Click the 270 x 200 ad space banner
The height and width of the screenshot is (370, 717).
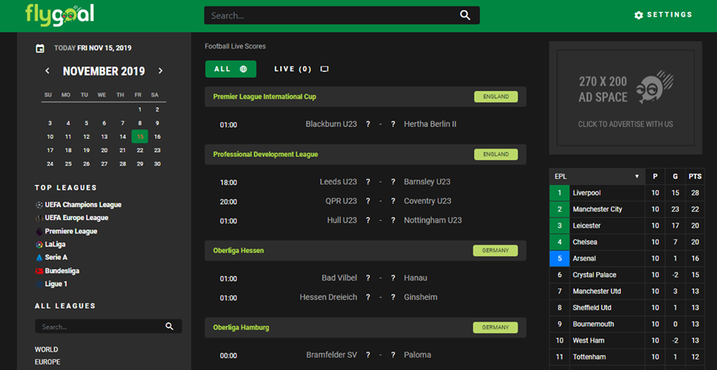pyautogui.click(x=626, y=98)
